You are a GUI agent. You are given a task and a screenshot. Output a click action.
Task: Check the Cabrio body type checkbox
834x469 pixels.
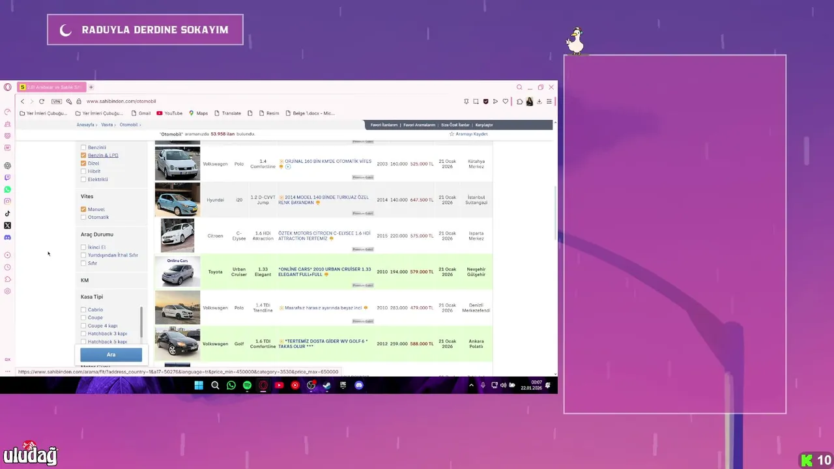click(x=83, y=309)
